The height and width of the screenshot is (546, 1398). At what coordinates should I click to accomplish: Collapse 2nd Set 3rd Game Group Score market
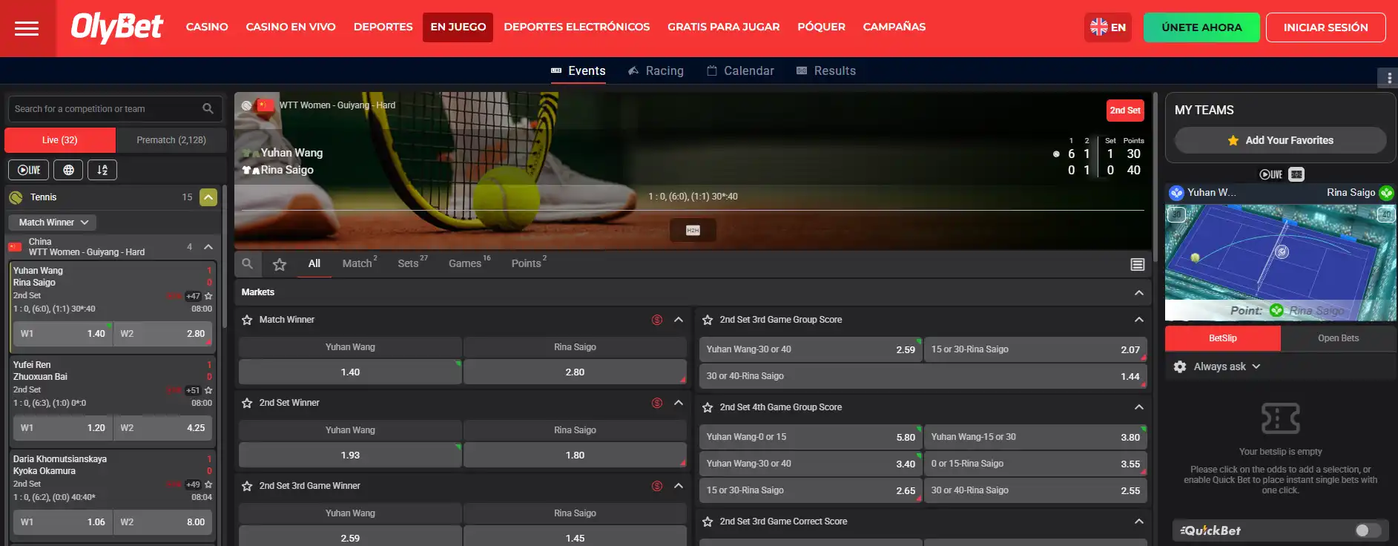[1139, 320]
